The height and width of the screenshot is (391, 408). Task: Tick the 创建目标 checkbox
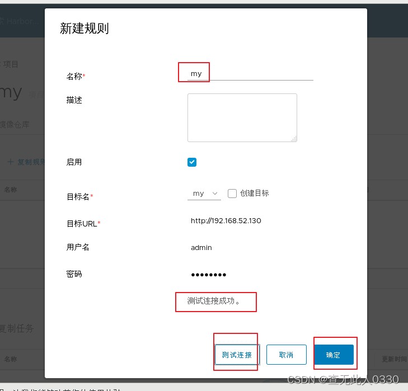coord(232,194)
